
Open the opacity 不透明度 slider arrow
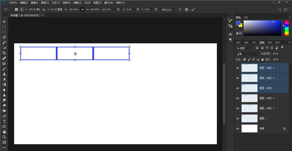282,54
